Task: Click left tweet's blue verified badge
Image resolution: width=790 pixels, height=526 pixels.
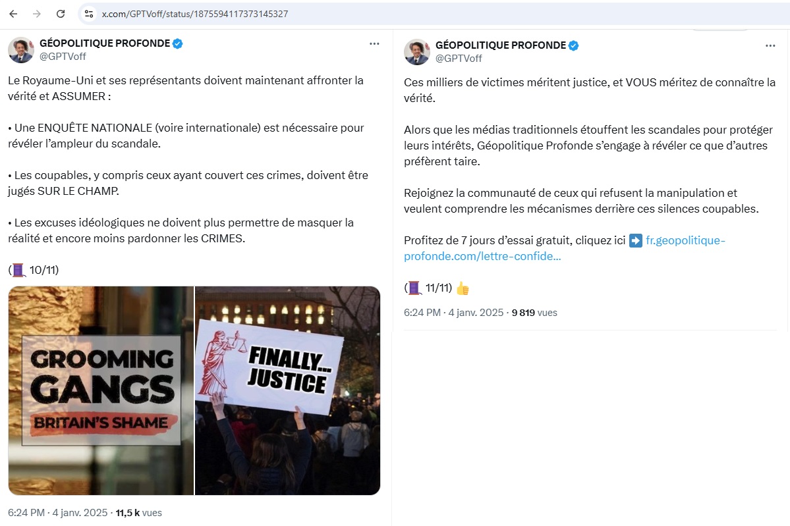Action: (x=178, y=44)
